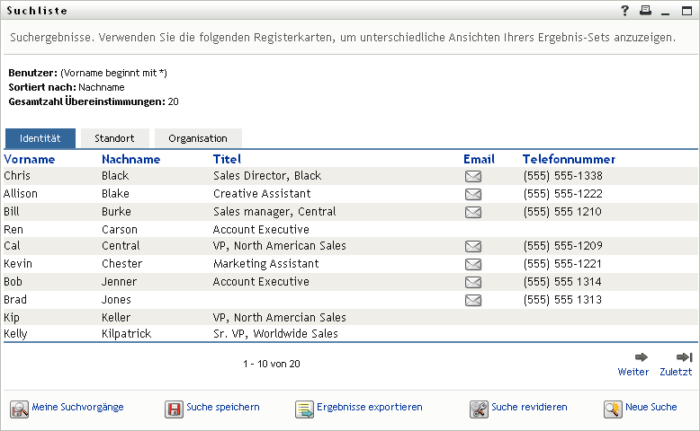Jump to last page with Zuletzt arrow

pyautogui.click(x=684, y=357)
